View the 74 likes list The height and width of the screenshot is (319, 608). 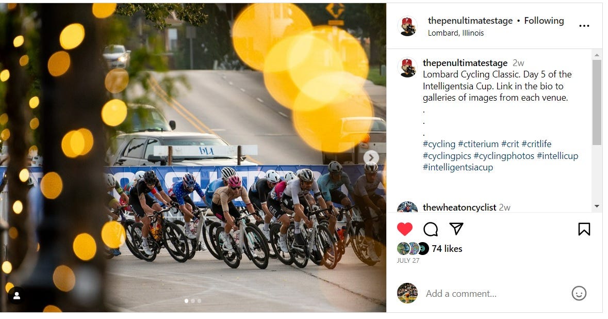[447, 249]
